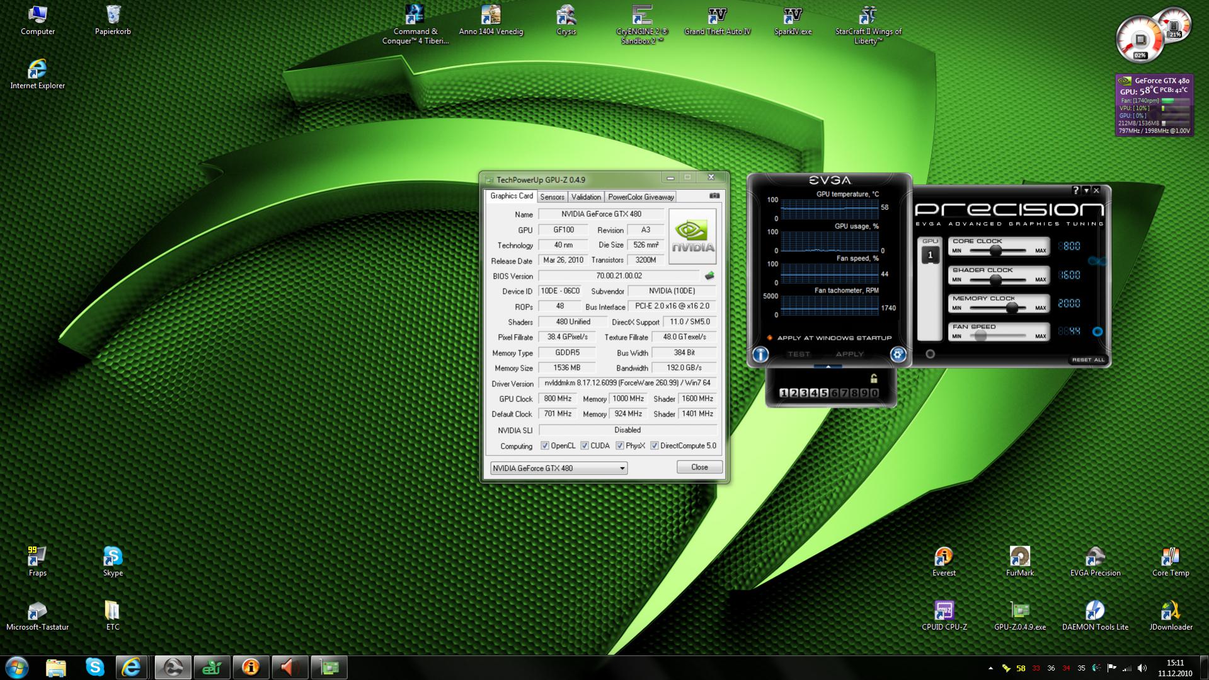Launch the JDownloader desktop shortcut

tap(1171, 616)
